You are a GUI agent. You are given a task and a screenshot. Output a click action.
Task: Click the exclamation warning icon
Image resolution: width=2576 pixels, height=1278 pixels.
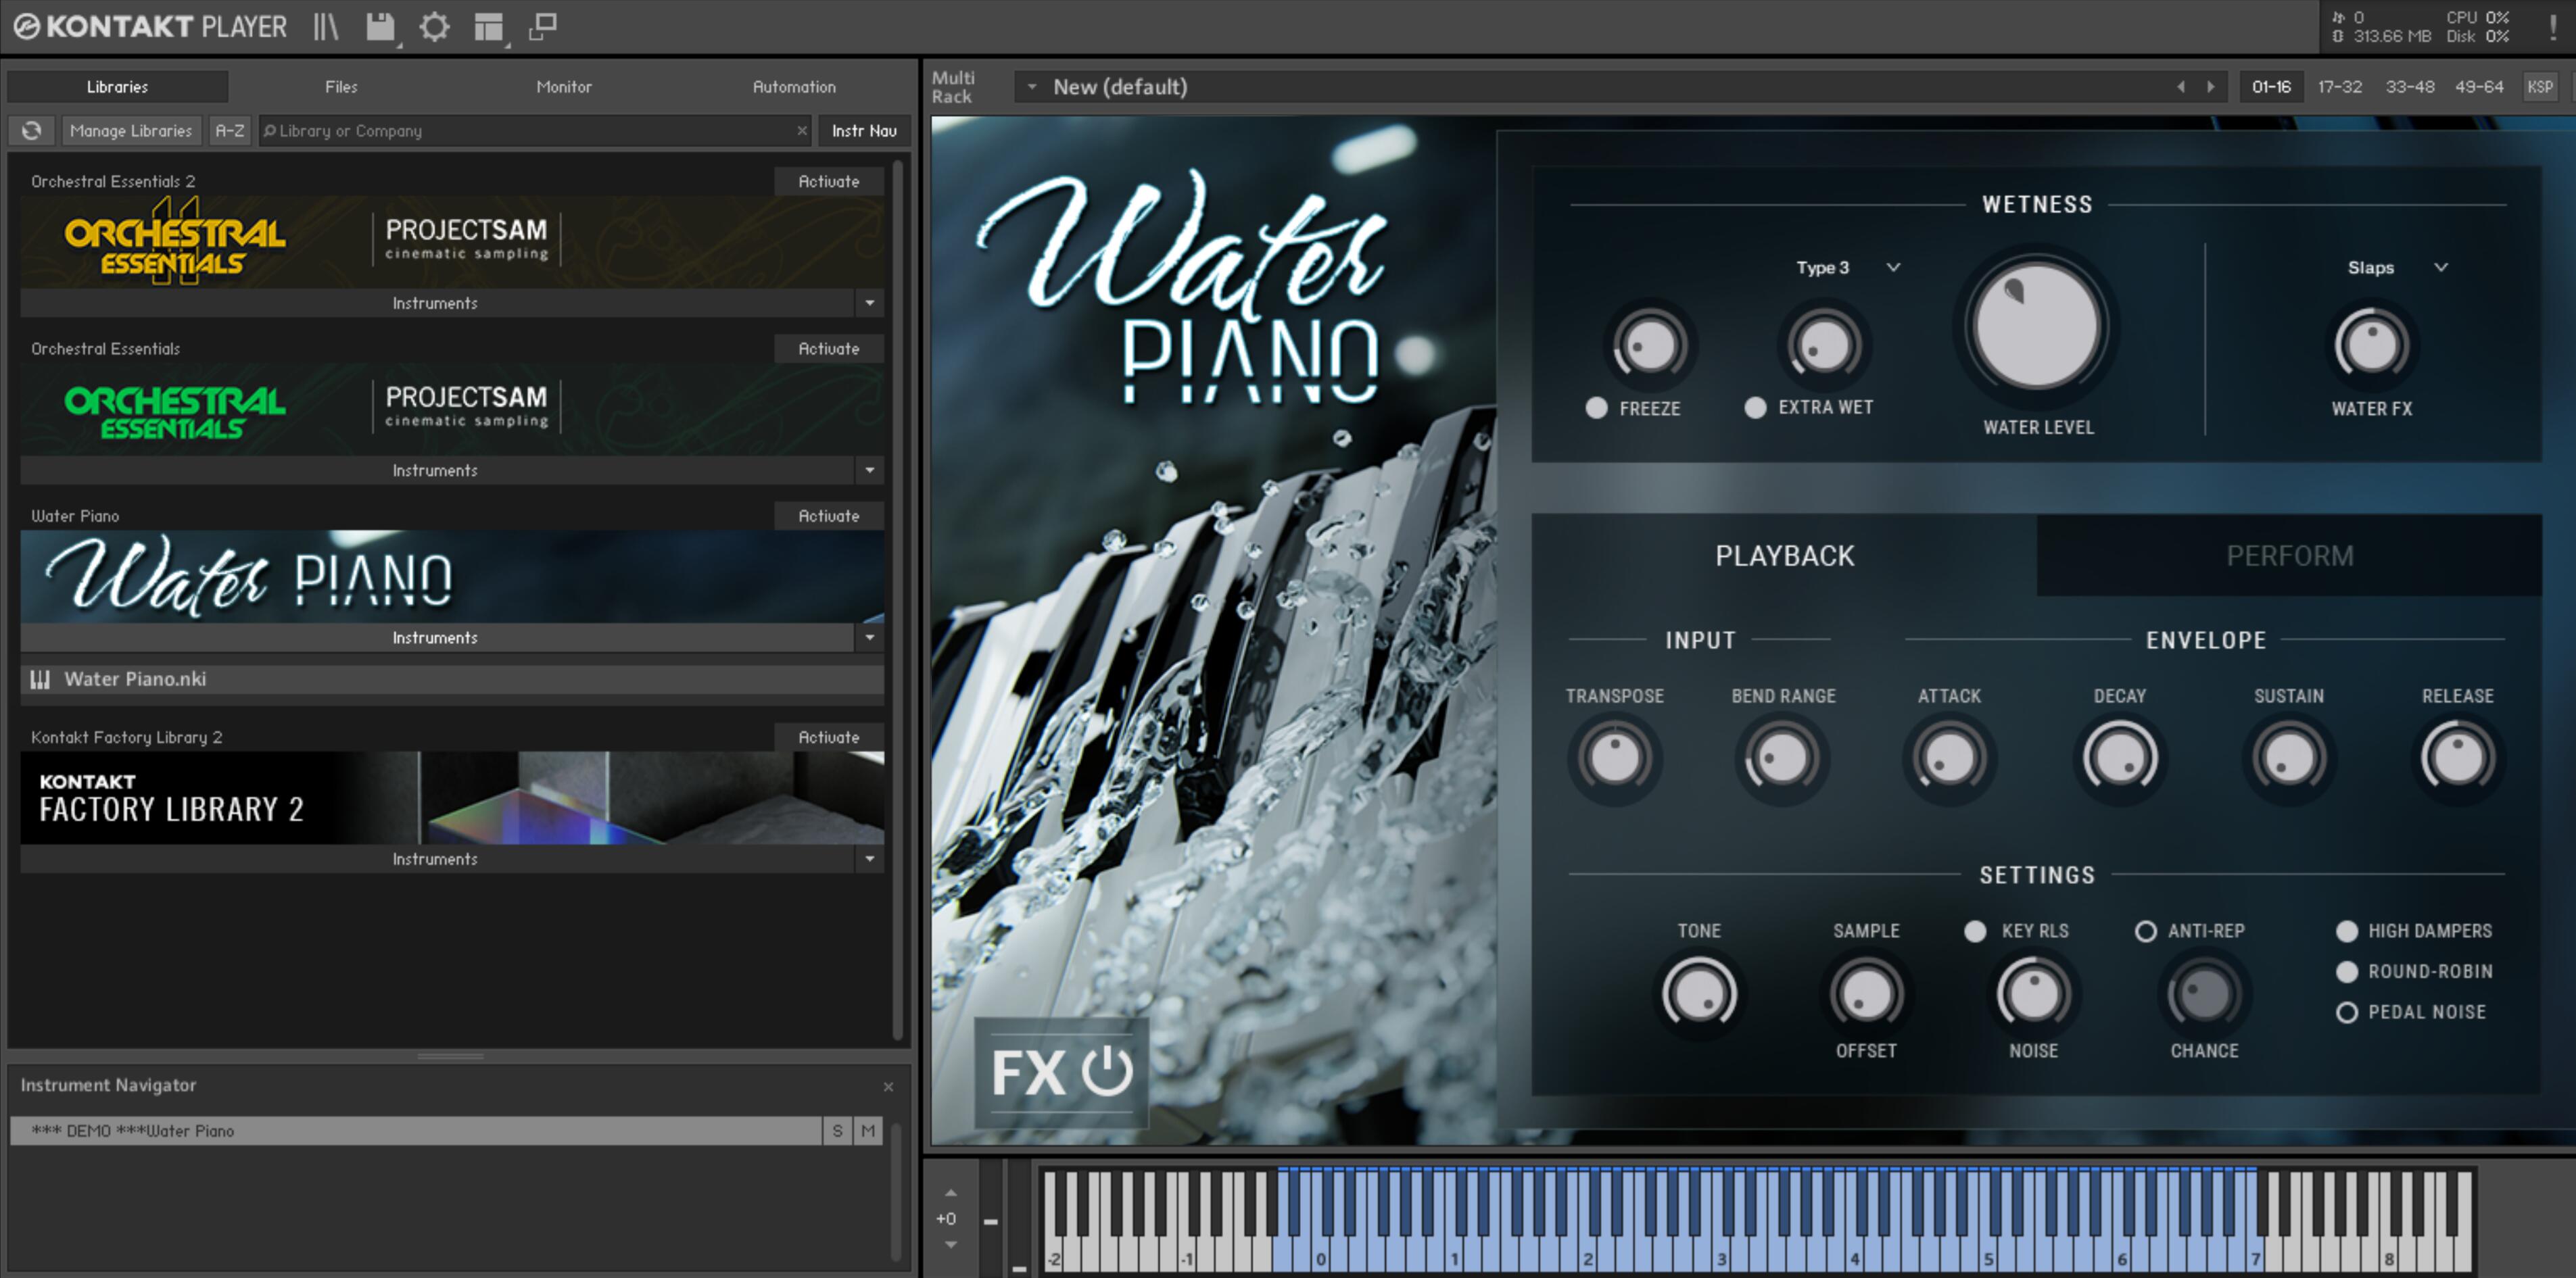[x=2552, y=27]
